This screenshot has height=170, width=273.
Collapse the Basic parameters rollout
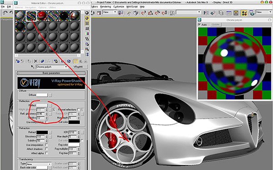click(x=51, y=73)
